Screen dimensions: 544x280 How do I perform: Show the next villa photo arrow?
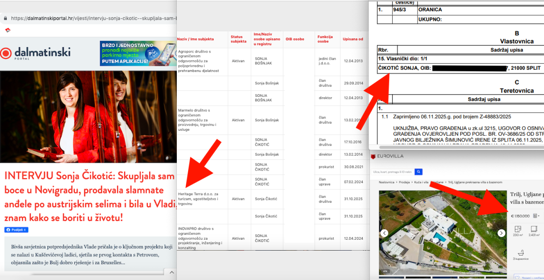point(501,233)
